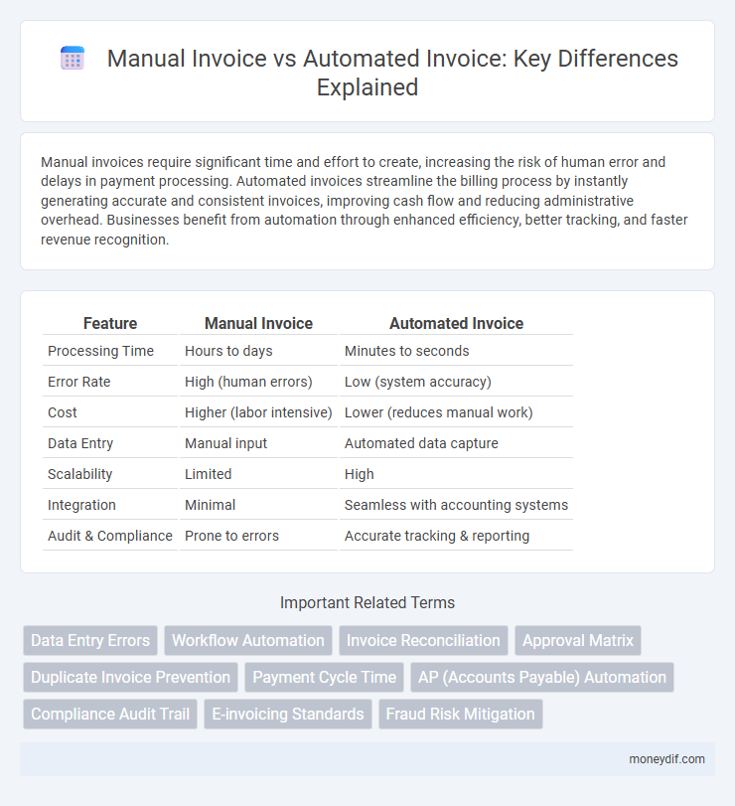
Task: Select the Scalability row label
Action: coord(110,474)
